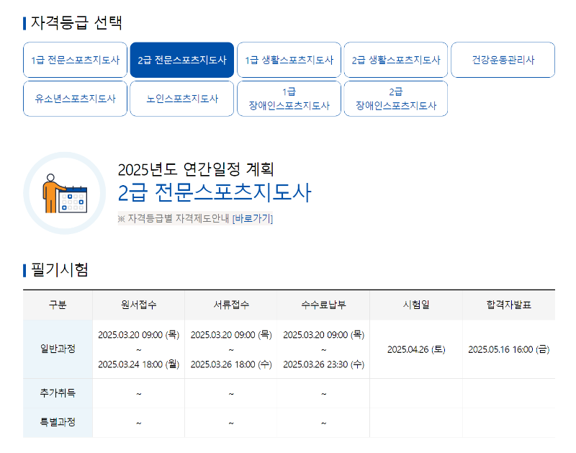Select 2급 생활스포츠지도사 grade tab
576x453 pixels.
[x=395, y=60]
